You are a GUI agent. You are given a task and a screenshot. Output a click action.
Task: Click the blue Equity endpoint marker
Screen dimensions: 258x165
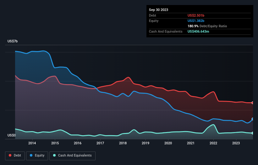point(252,119)
